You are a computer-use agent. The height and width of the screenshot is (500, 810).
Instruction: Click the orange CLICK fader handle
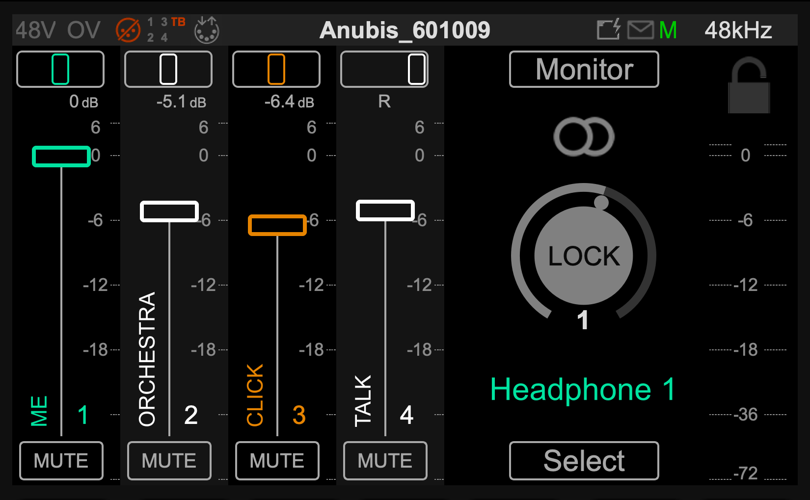[x=277, y=225]
